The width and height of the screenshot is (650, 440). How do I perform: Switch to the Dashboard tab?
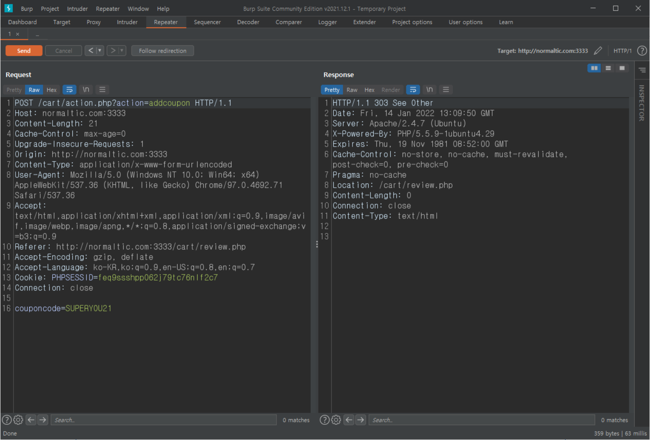[x=22, y=22]
